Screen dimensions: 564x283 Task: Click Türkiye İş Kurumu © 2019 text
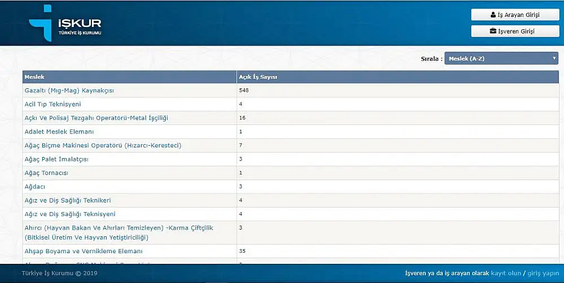pos(59,273)
